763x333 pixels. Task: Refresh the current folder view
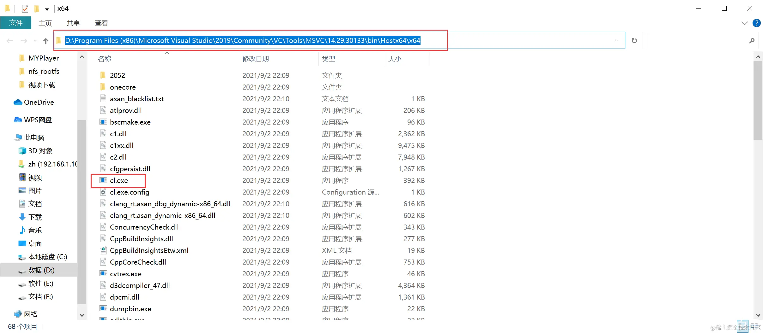(634, 41)
